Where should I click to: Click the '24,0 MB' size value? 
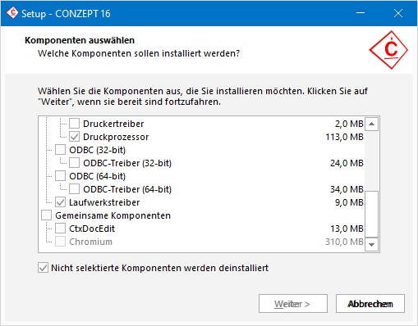pyautogui.click(x=347, y=163)
